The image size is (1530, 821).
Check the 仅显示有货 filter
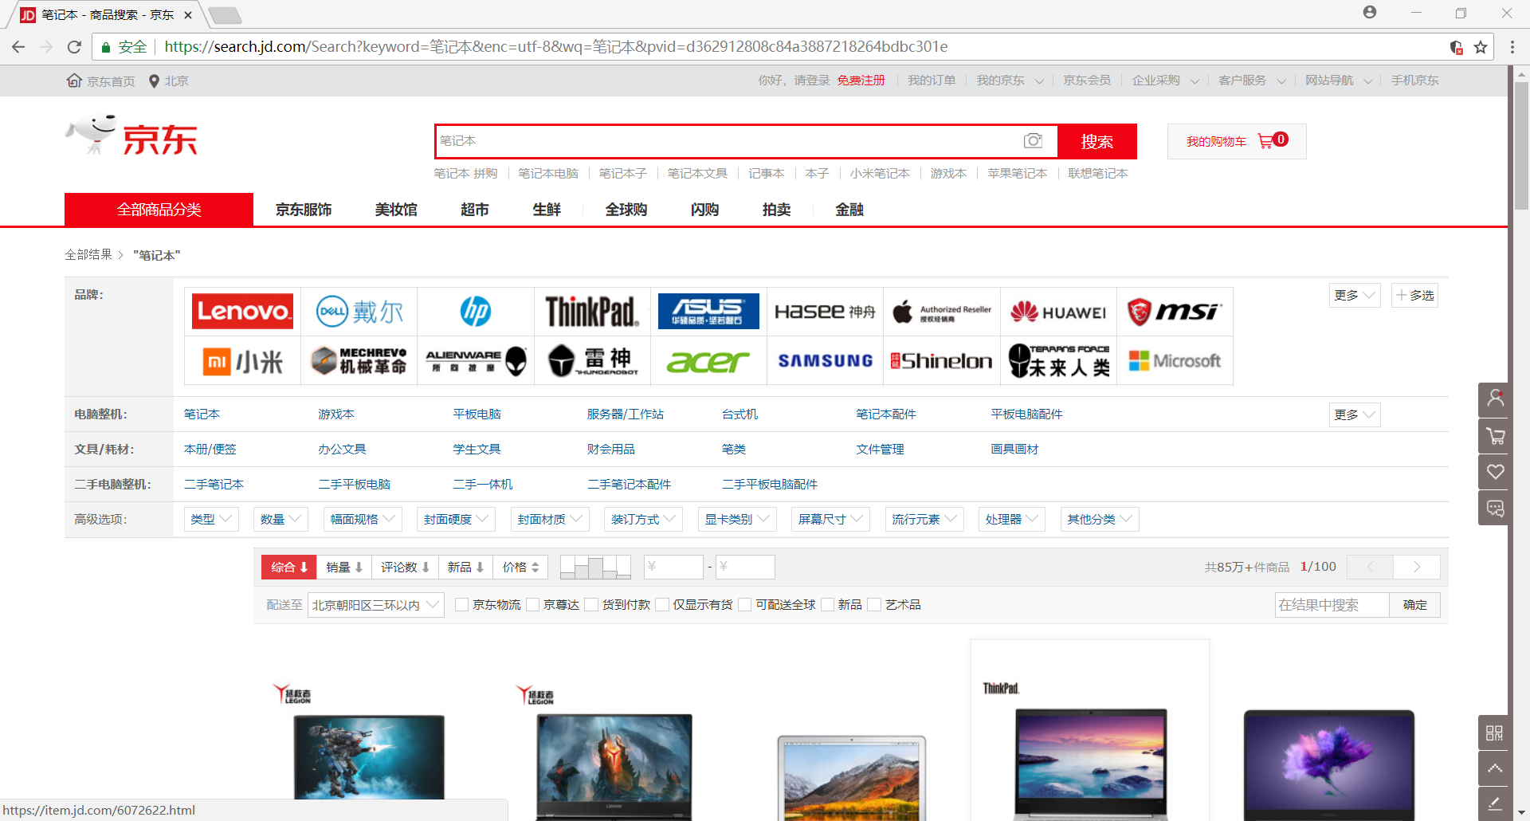(x=661, y=605)
